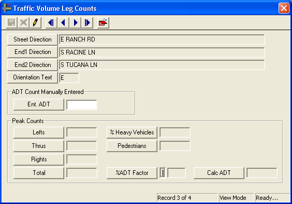292x204 pixels.
Task: Click the small box beside %ADT Factor
Action: [x=163, y=173]
